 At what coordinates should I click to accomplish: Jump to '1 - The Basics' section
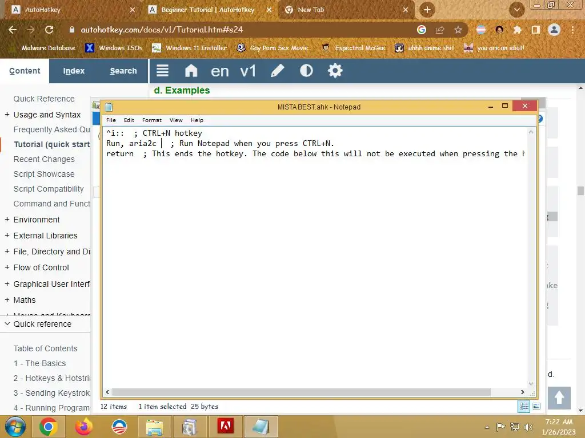tap(39, 363)
